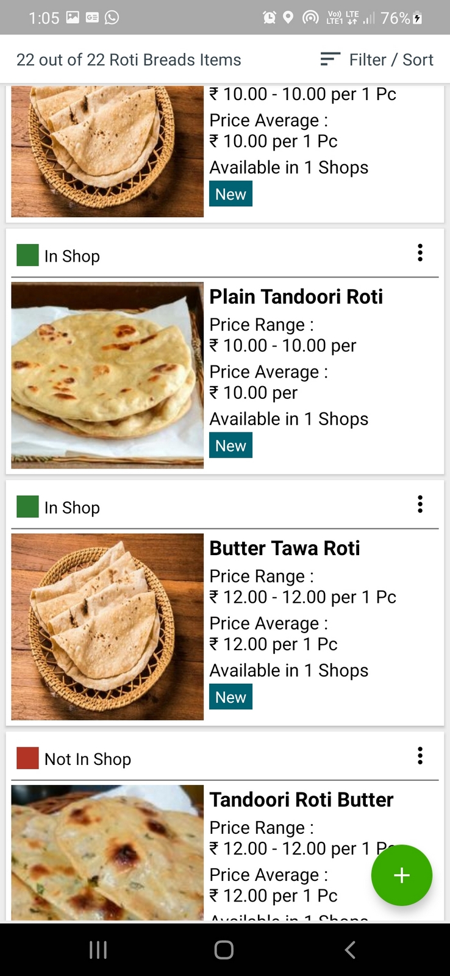Tap the New badge on Butter Tawa Roti
450x976 pixels.
230,697
